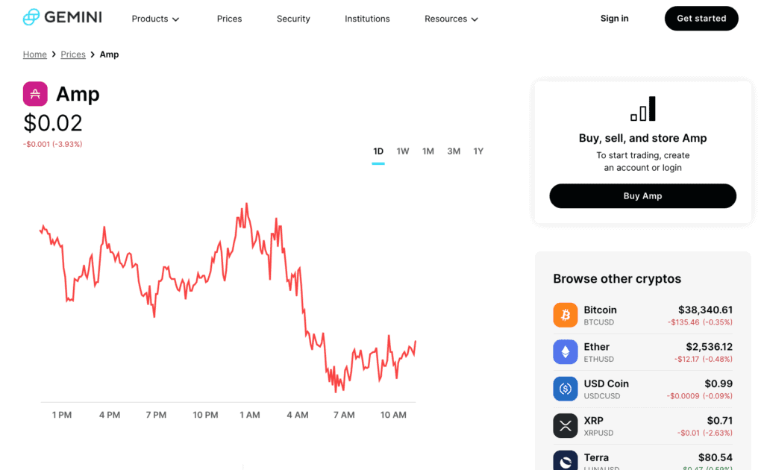Viewport: 764px width, 470px height.
Task: Click the Terra coin icon
Action: pyautogui.click(x=565, y=460)
